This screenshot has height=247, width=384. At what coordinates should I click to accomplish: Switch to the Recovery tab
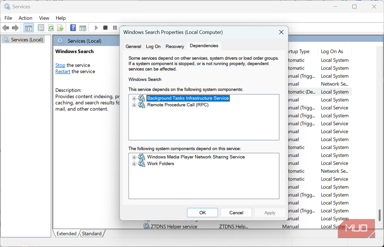(x=175, y=46)
